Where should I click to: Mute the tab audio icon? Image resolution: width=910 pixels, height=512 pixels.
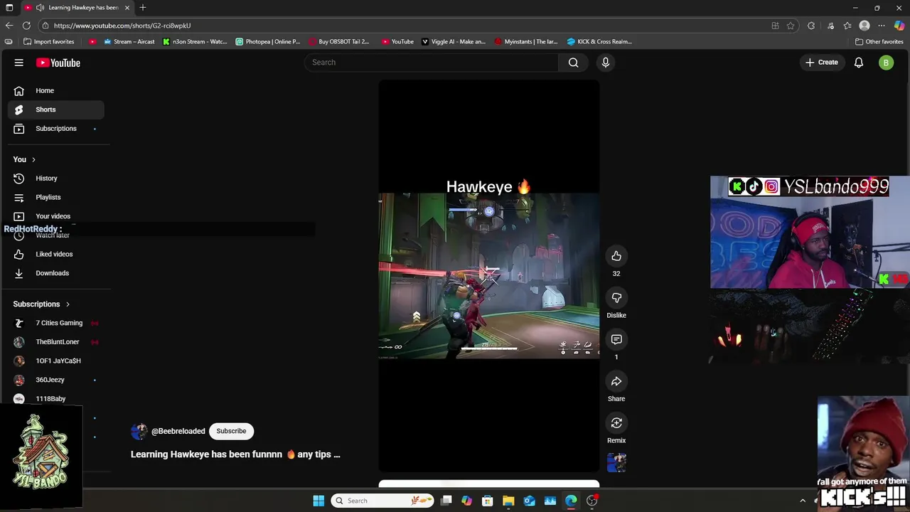pyautogui.click(x=40, y=8)
